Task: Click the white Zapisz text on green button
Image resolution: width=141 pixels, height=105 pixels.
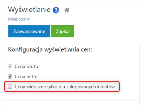Action: click(62, 32)
